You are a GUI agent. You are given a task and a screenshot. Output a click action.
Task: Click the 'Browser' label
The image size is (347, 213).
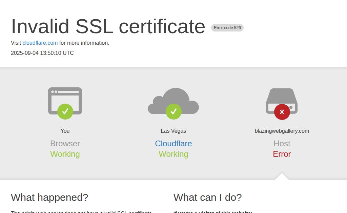point(65,144)
